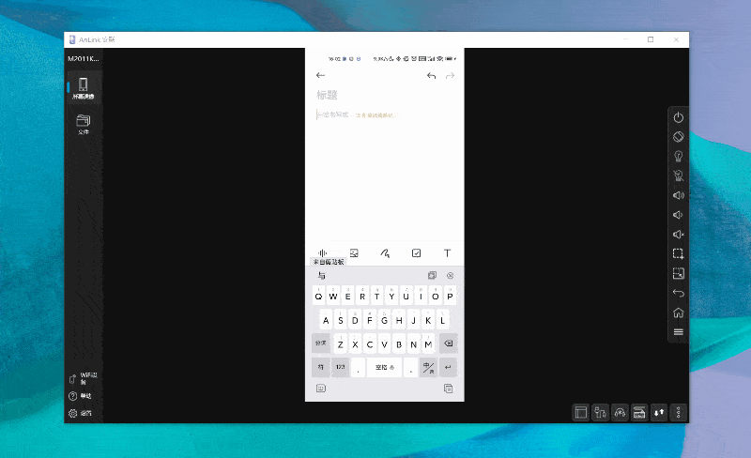Rotate the phone screen via toolbar

(678, 137)
